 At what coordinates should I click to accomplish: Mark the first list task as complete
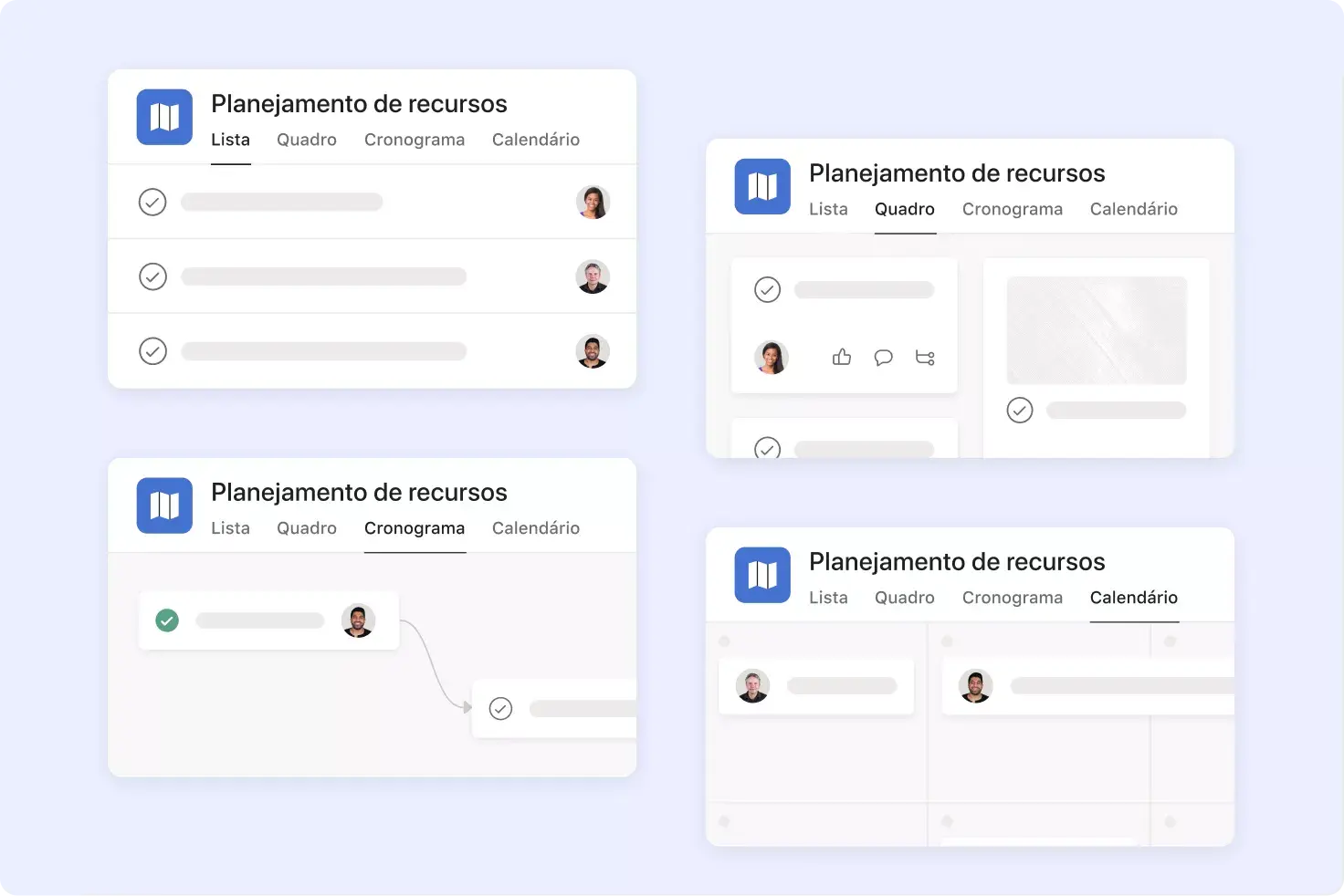[x=152, y=202]
